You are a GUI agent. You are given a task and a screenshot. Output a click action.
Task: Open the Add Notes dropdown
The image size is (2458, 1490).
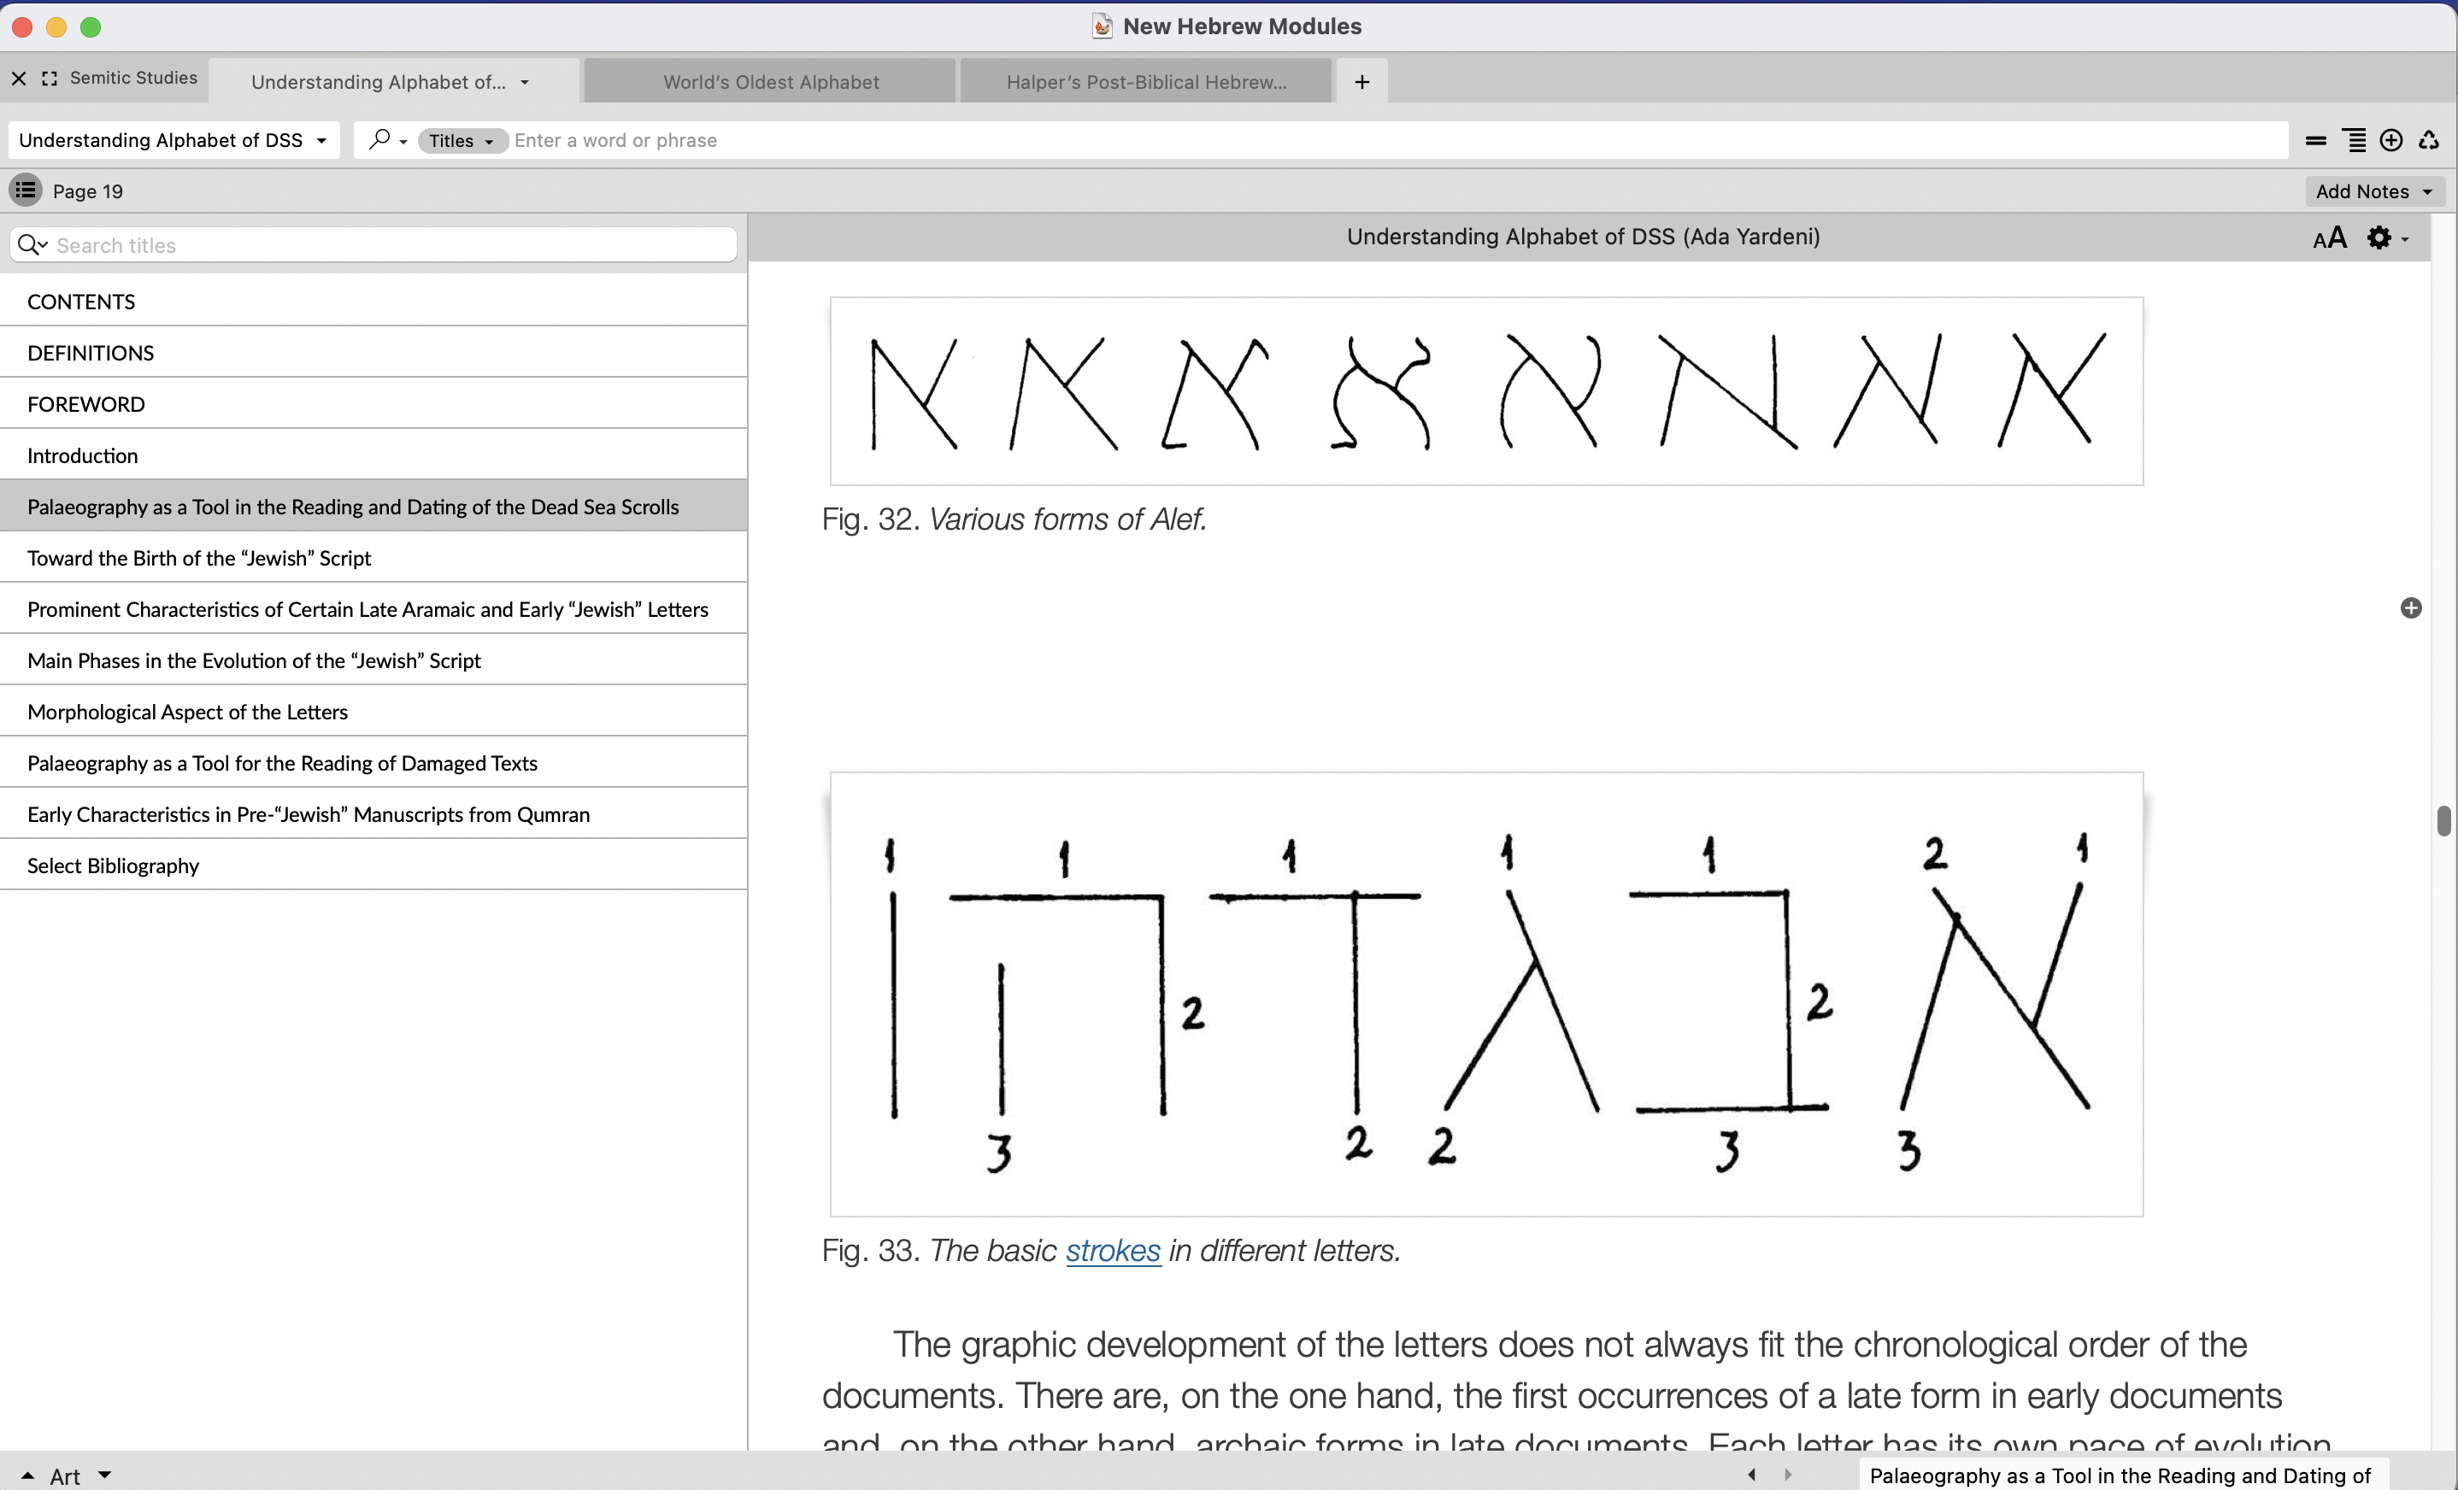click(2373, 191)
